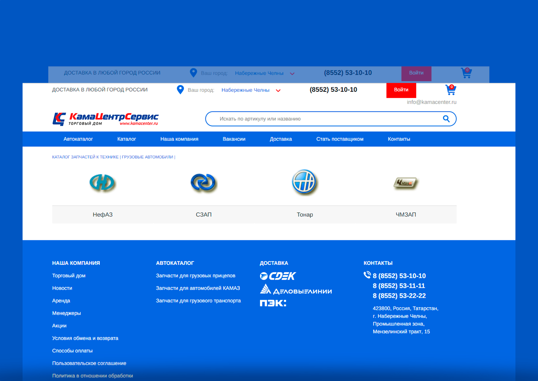Click the КОНТАКТЫ footer heading
The width and height of the screenshot is (538, 381).
378,263
